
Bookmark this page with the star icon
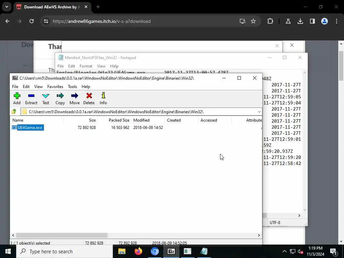tap(253, 21)
